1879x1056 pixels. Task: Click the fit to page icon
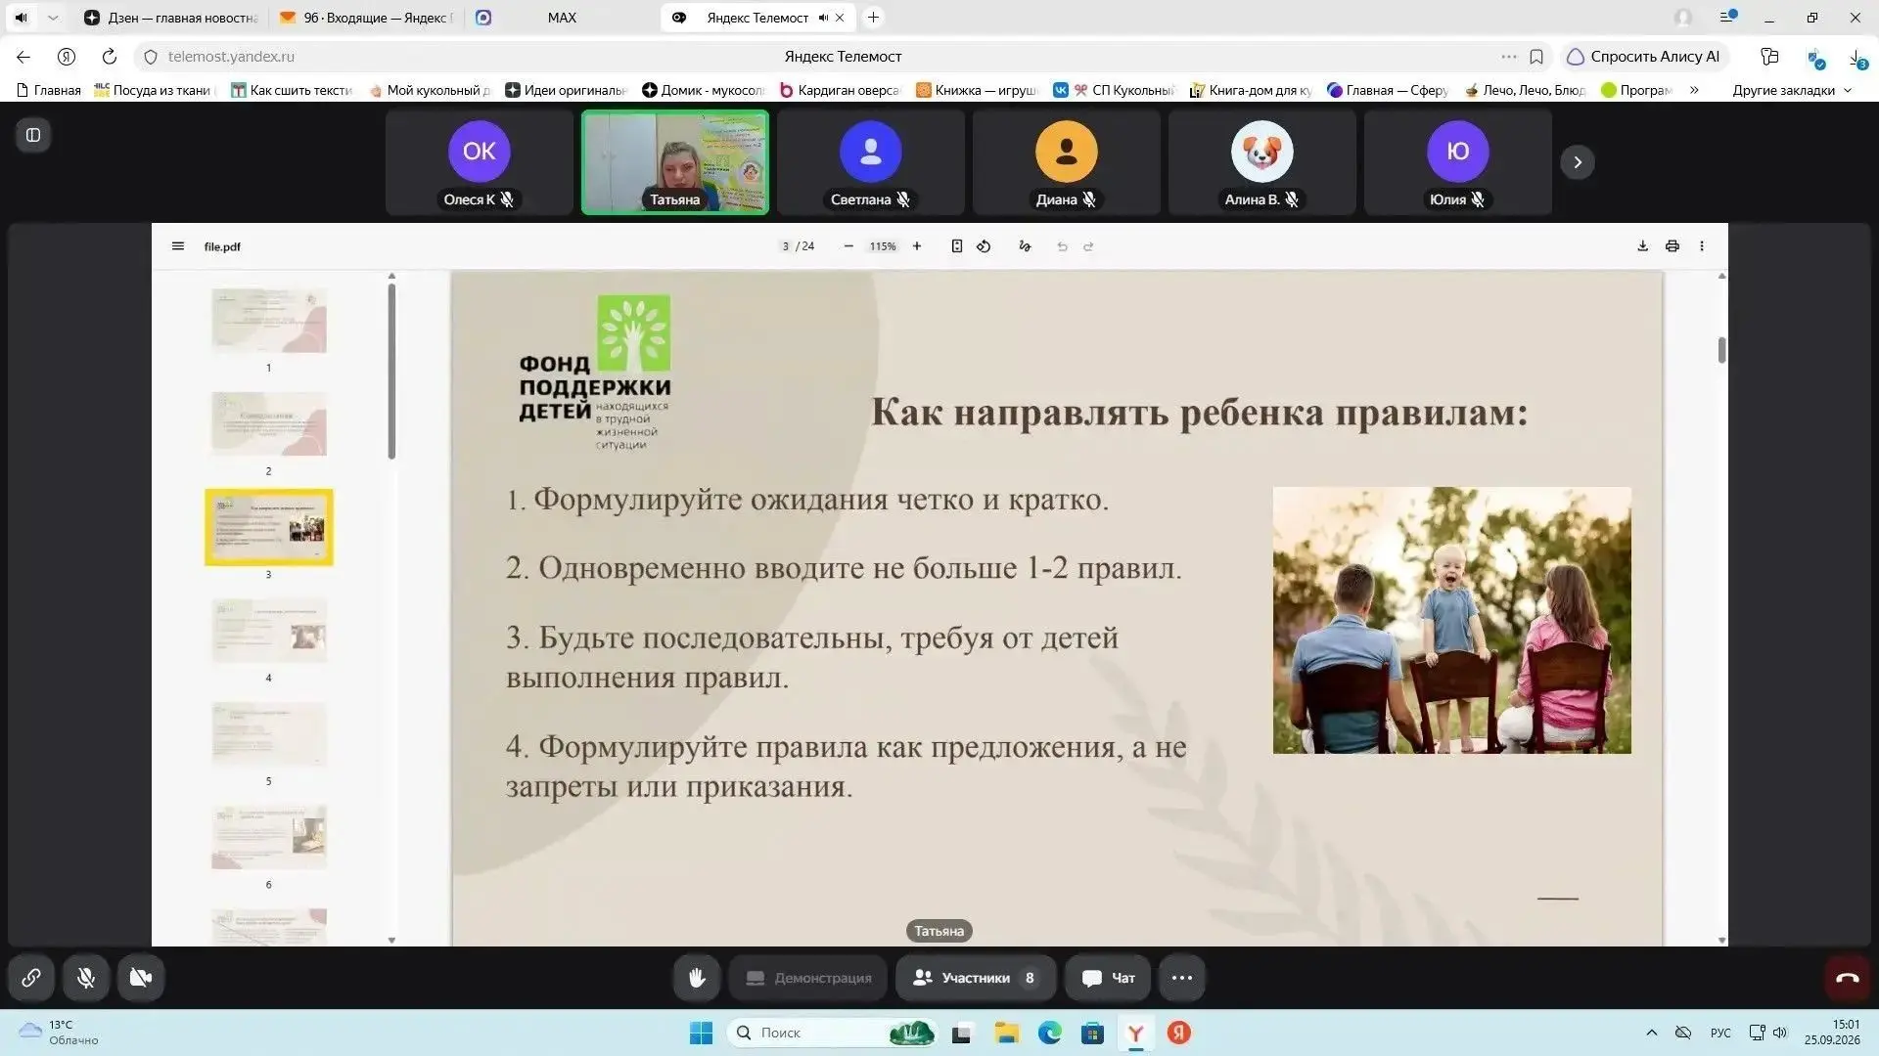coord(957,246)
